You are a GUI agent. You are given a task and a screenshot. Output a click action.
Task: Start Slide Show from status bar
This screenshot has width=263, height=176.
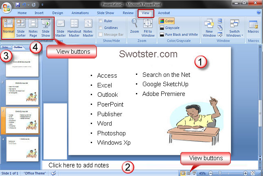(194, 173)
